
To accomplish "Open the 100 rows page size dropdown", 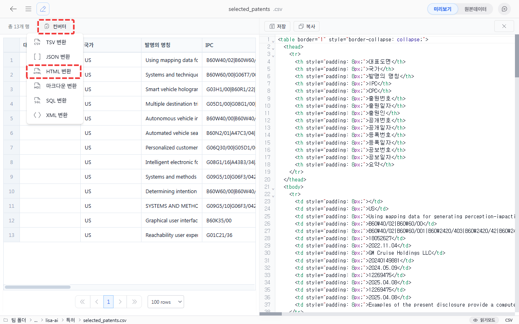I will 166,302.
